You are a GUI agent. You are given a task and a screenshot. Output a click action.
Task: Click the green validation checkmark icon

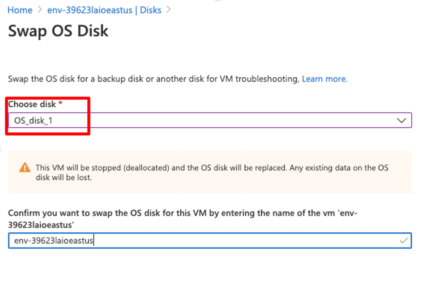[x=404, y=241]
